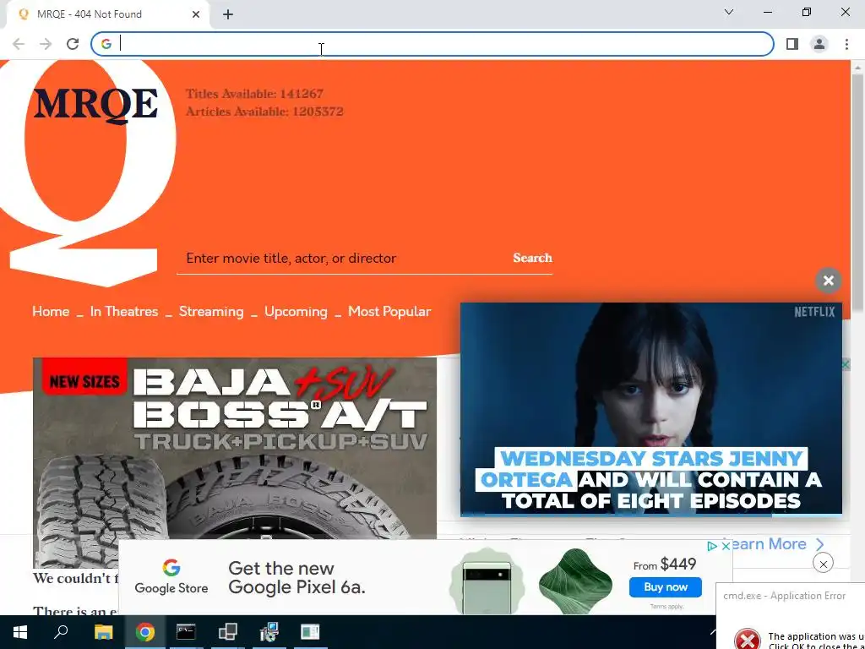
Task: Click the Chrome taskbar icon
Action: tap(145, 632)
